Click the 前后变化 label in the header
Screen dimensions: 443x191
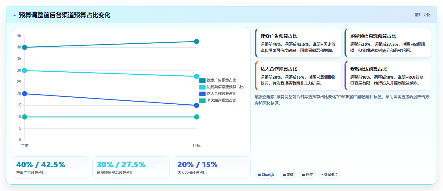423,15
